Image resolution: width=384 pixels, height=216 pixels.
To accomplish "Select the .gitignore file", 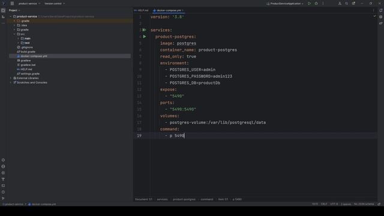I will (x=25, y=47).
